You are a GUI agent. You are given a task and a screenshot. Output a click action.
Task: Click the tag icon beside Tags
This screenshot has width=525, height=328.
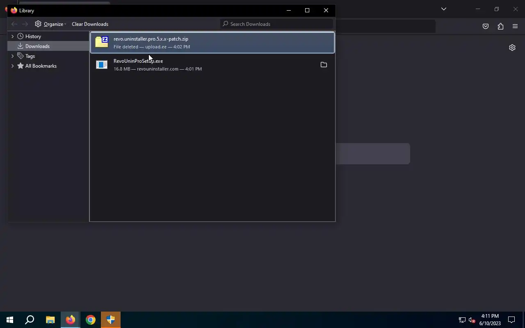click(x=21, y=56)
